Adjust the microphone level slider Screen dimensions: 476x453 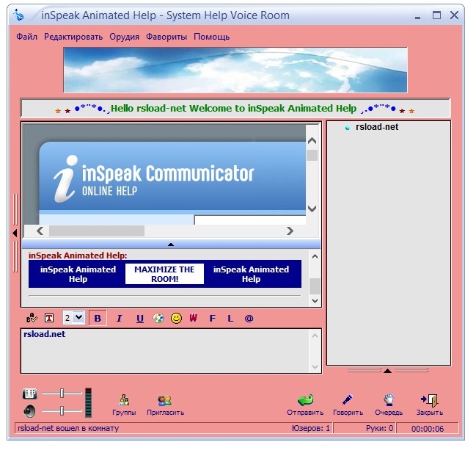[62, 393]
